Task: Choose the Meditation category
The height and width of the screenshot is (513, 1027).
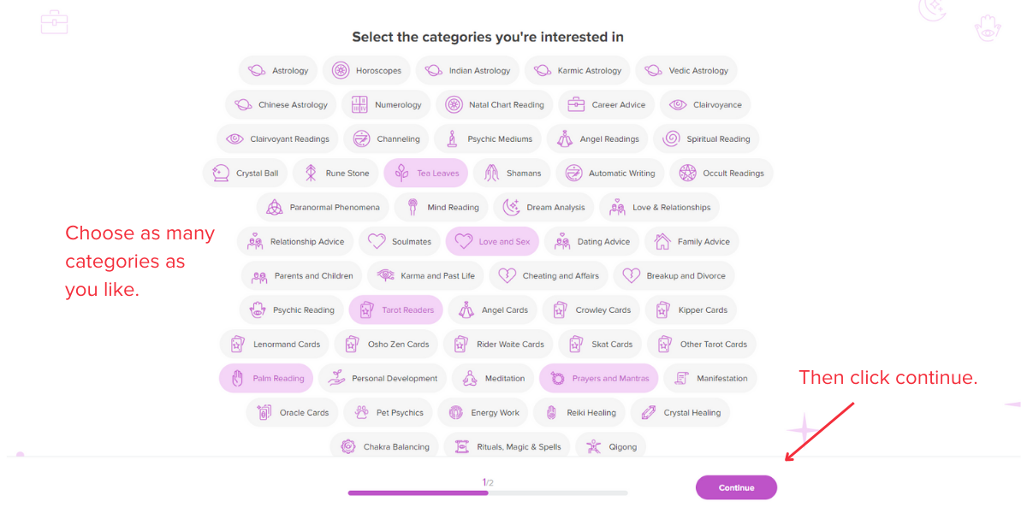Action: tap(493, 379)
